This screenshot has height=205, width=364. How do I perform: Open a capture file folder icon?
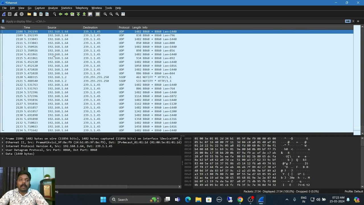(29, 14)
